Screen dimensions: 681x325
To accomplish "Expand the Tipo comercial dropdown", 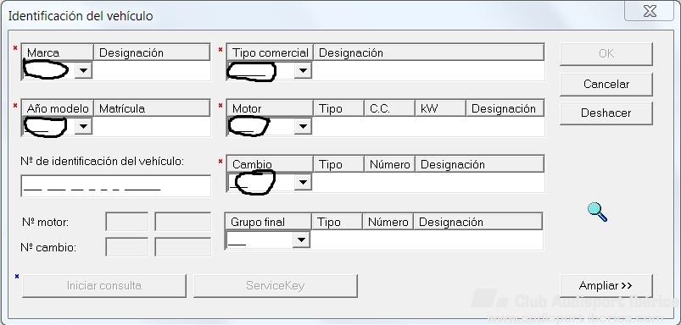I will coord(303,70).
